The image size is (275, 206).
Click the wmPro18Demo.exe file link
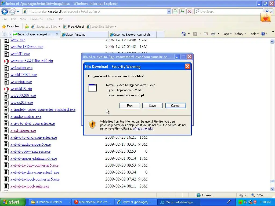27,47
